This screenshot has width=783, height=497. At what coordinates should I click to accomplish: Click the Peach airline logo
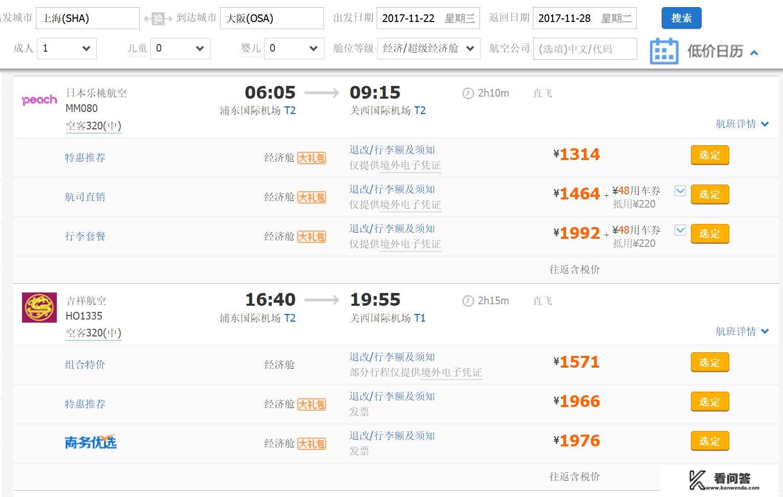39,100
